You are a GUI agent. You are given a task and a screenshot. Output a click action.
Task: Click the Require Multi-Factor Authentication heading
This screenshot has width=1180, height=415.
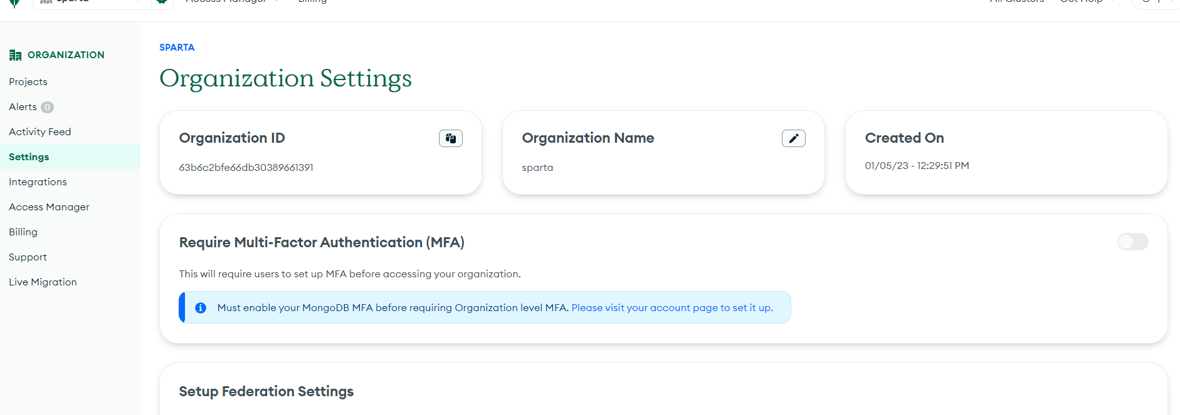(x=322, y=243)
